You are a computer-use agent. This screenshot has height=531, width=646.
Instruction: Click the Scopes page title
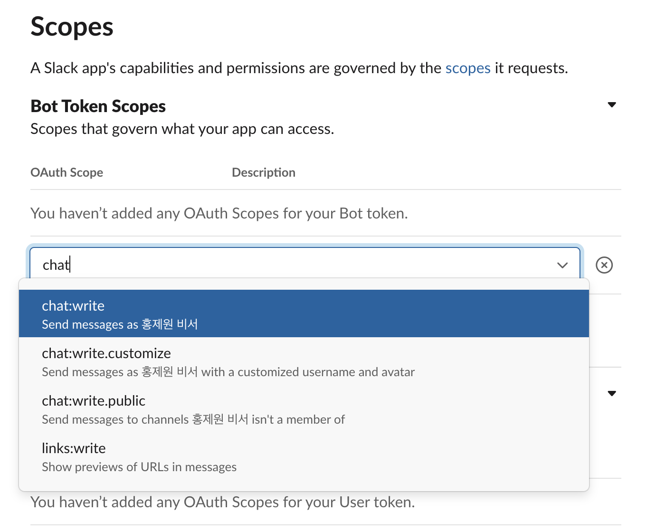(x=72, y=27)
